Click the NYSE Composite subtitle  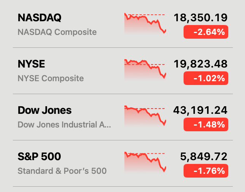coord(51,79)
